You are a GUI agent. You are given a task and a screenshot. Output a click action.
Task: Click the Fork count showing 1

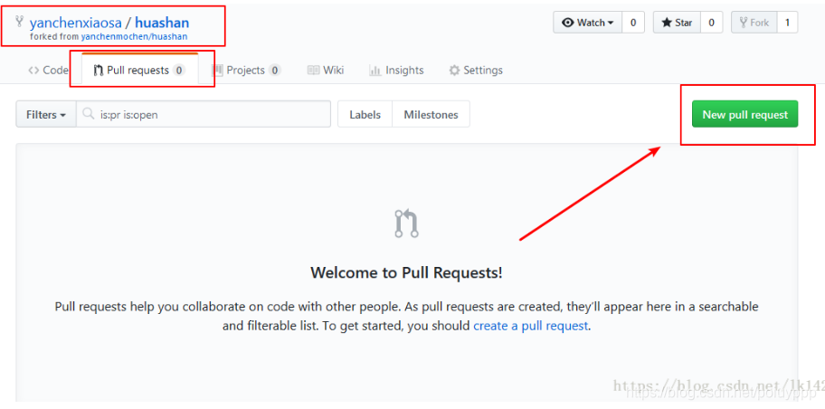[787, 23]
